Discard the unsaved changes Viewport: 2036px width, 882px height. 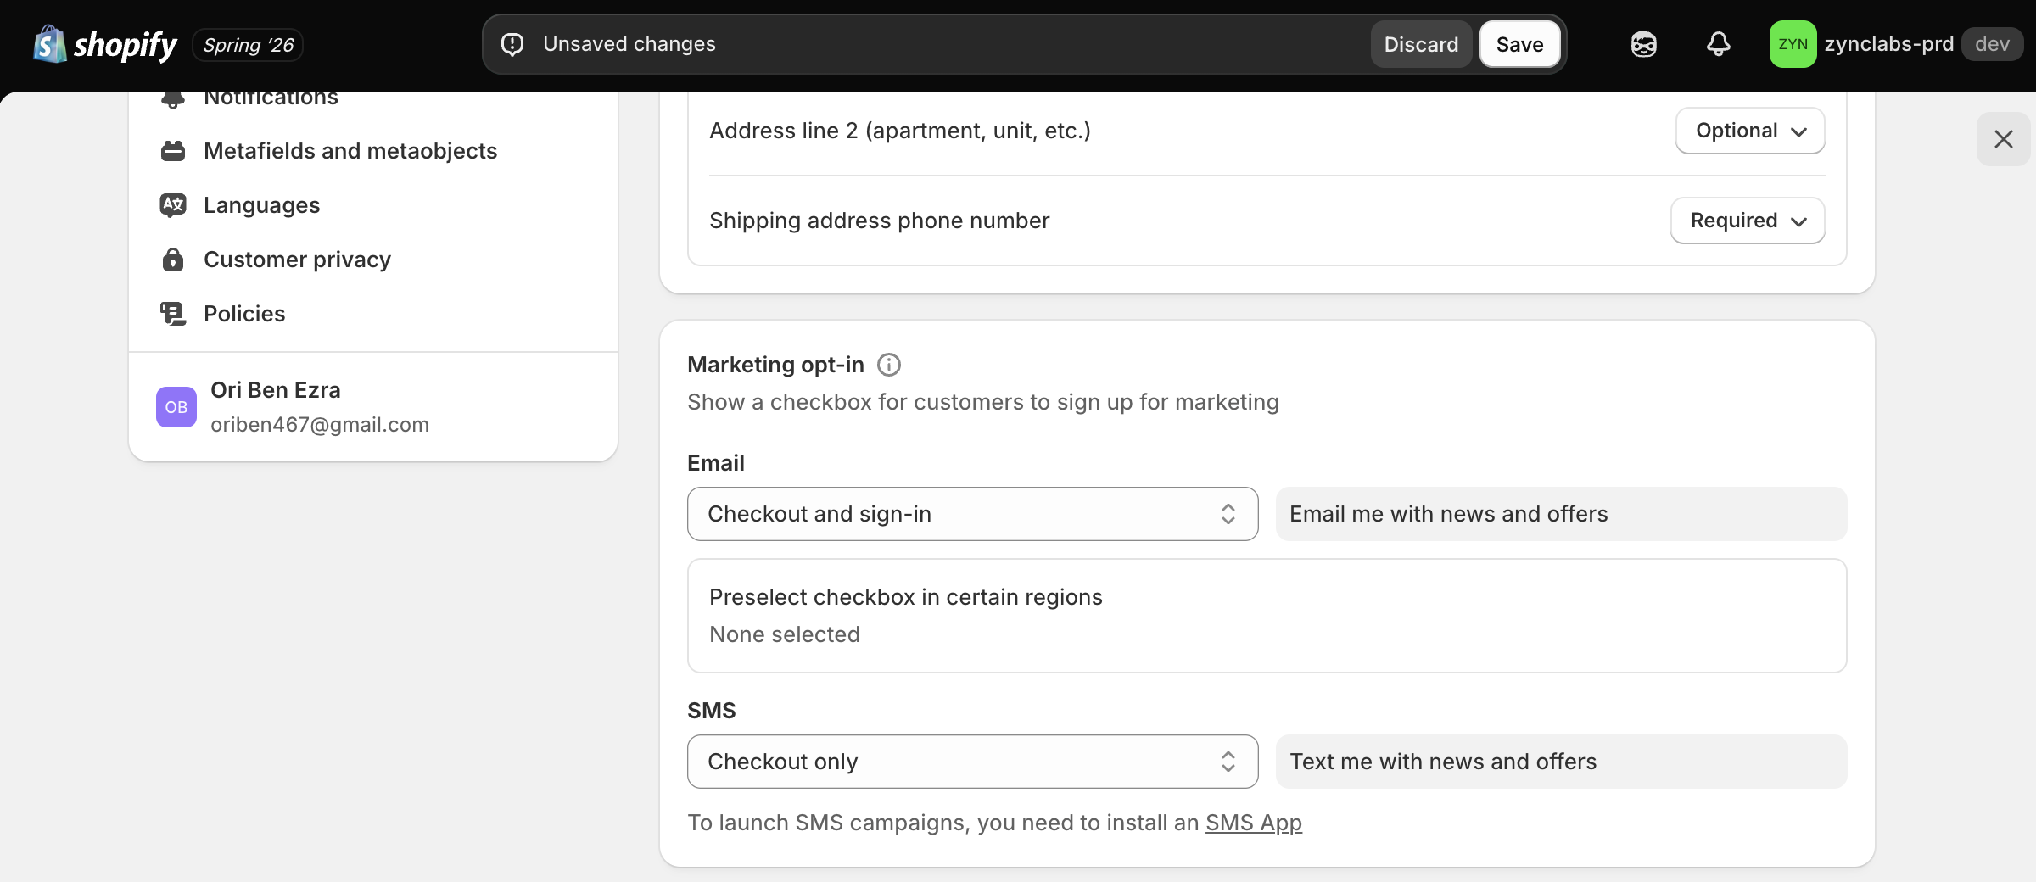(x=1421, y=44)
